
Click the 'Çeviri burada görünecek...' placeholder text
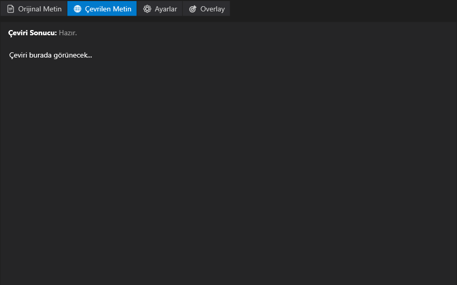click(51, 55)
